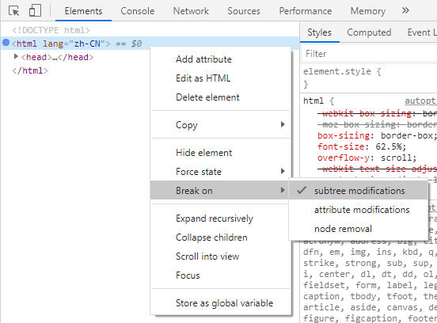Click the box-sizing property name
This screenshot has height=323, width=437.
coord(344,135)
